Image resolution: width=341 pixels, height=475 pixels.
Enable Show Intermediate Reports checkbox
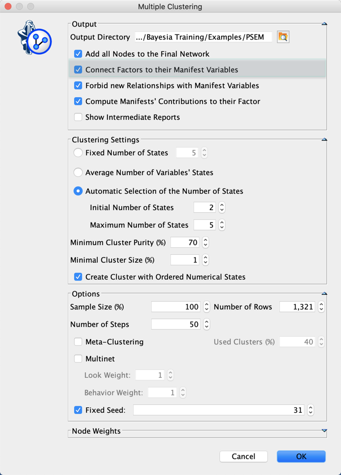tap(78, 117)
